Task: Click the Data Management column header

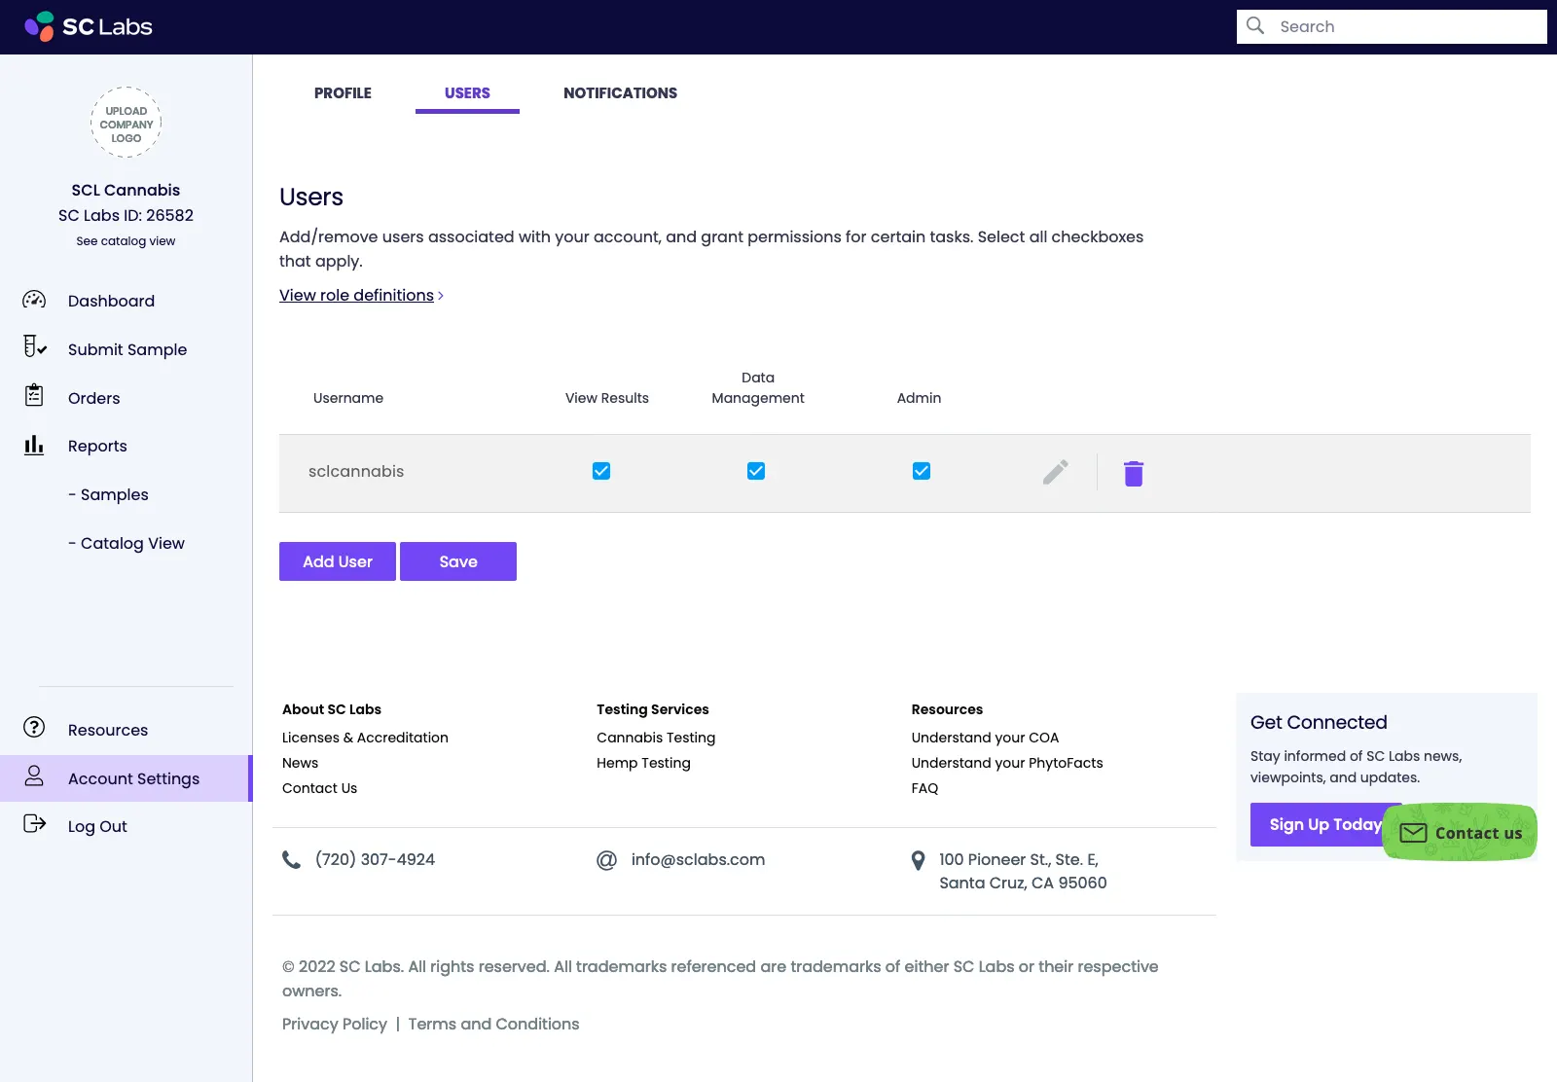Action: click(758, 387)
